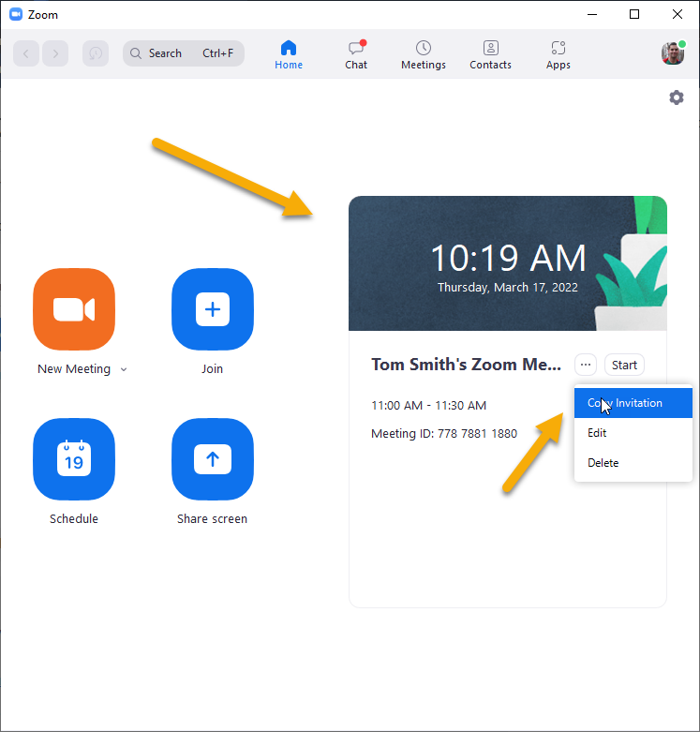
Task: Choose Copy Invitation from the menu
Action: (x=633, y=403)
